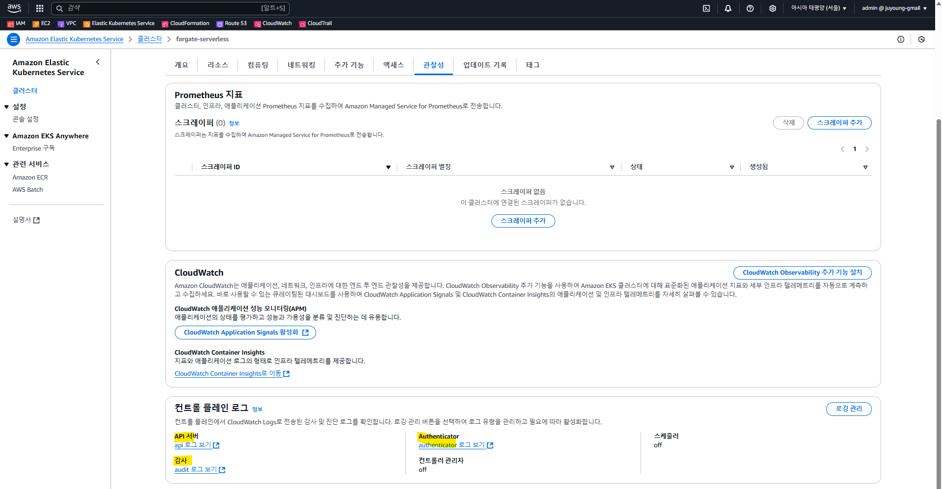The width and height of the screenshot is (942, 489).
Task: Switch to the 네트워킹 tab
Action: point(301,65)
